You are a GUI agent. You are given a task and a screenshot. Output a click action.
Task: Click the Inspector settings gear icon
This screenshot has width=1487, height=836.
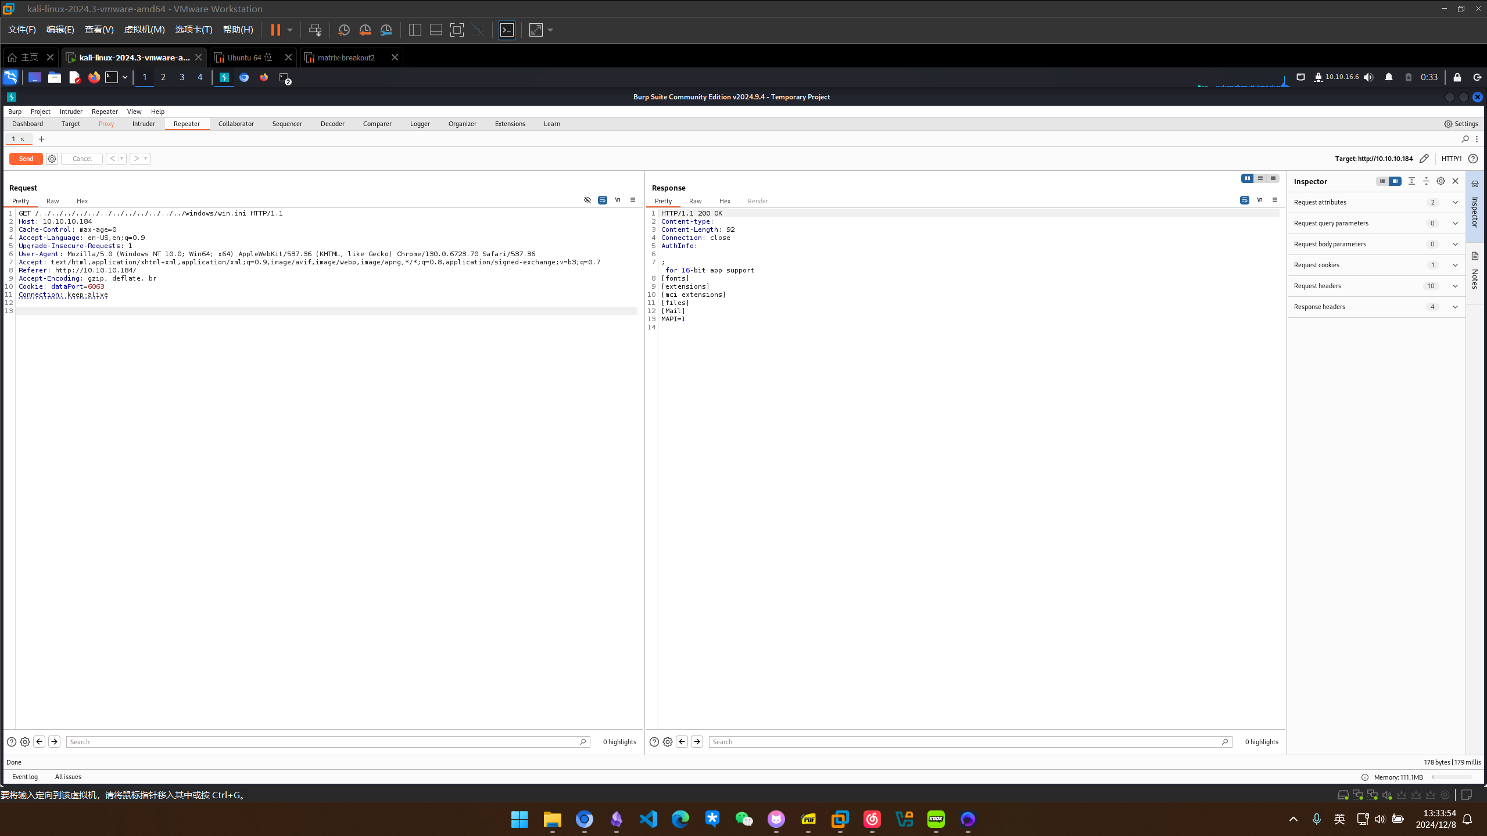coord(1441,181)
